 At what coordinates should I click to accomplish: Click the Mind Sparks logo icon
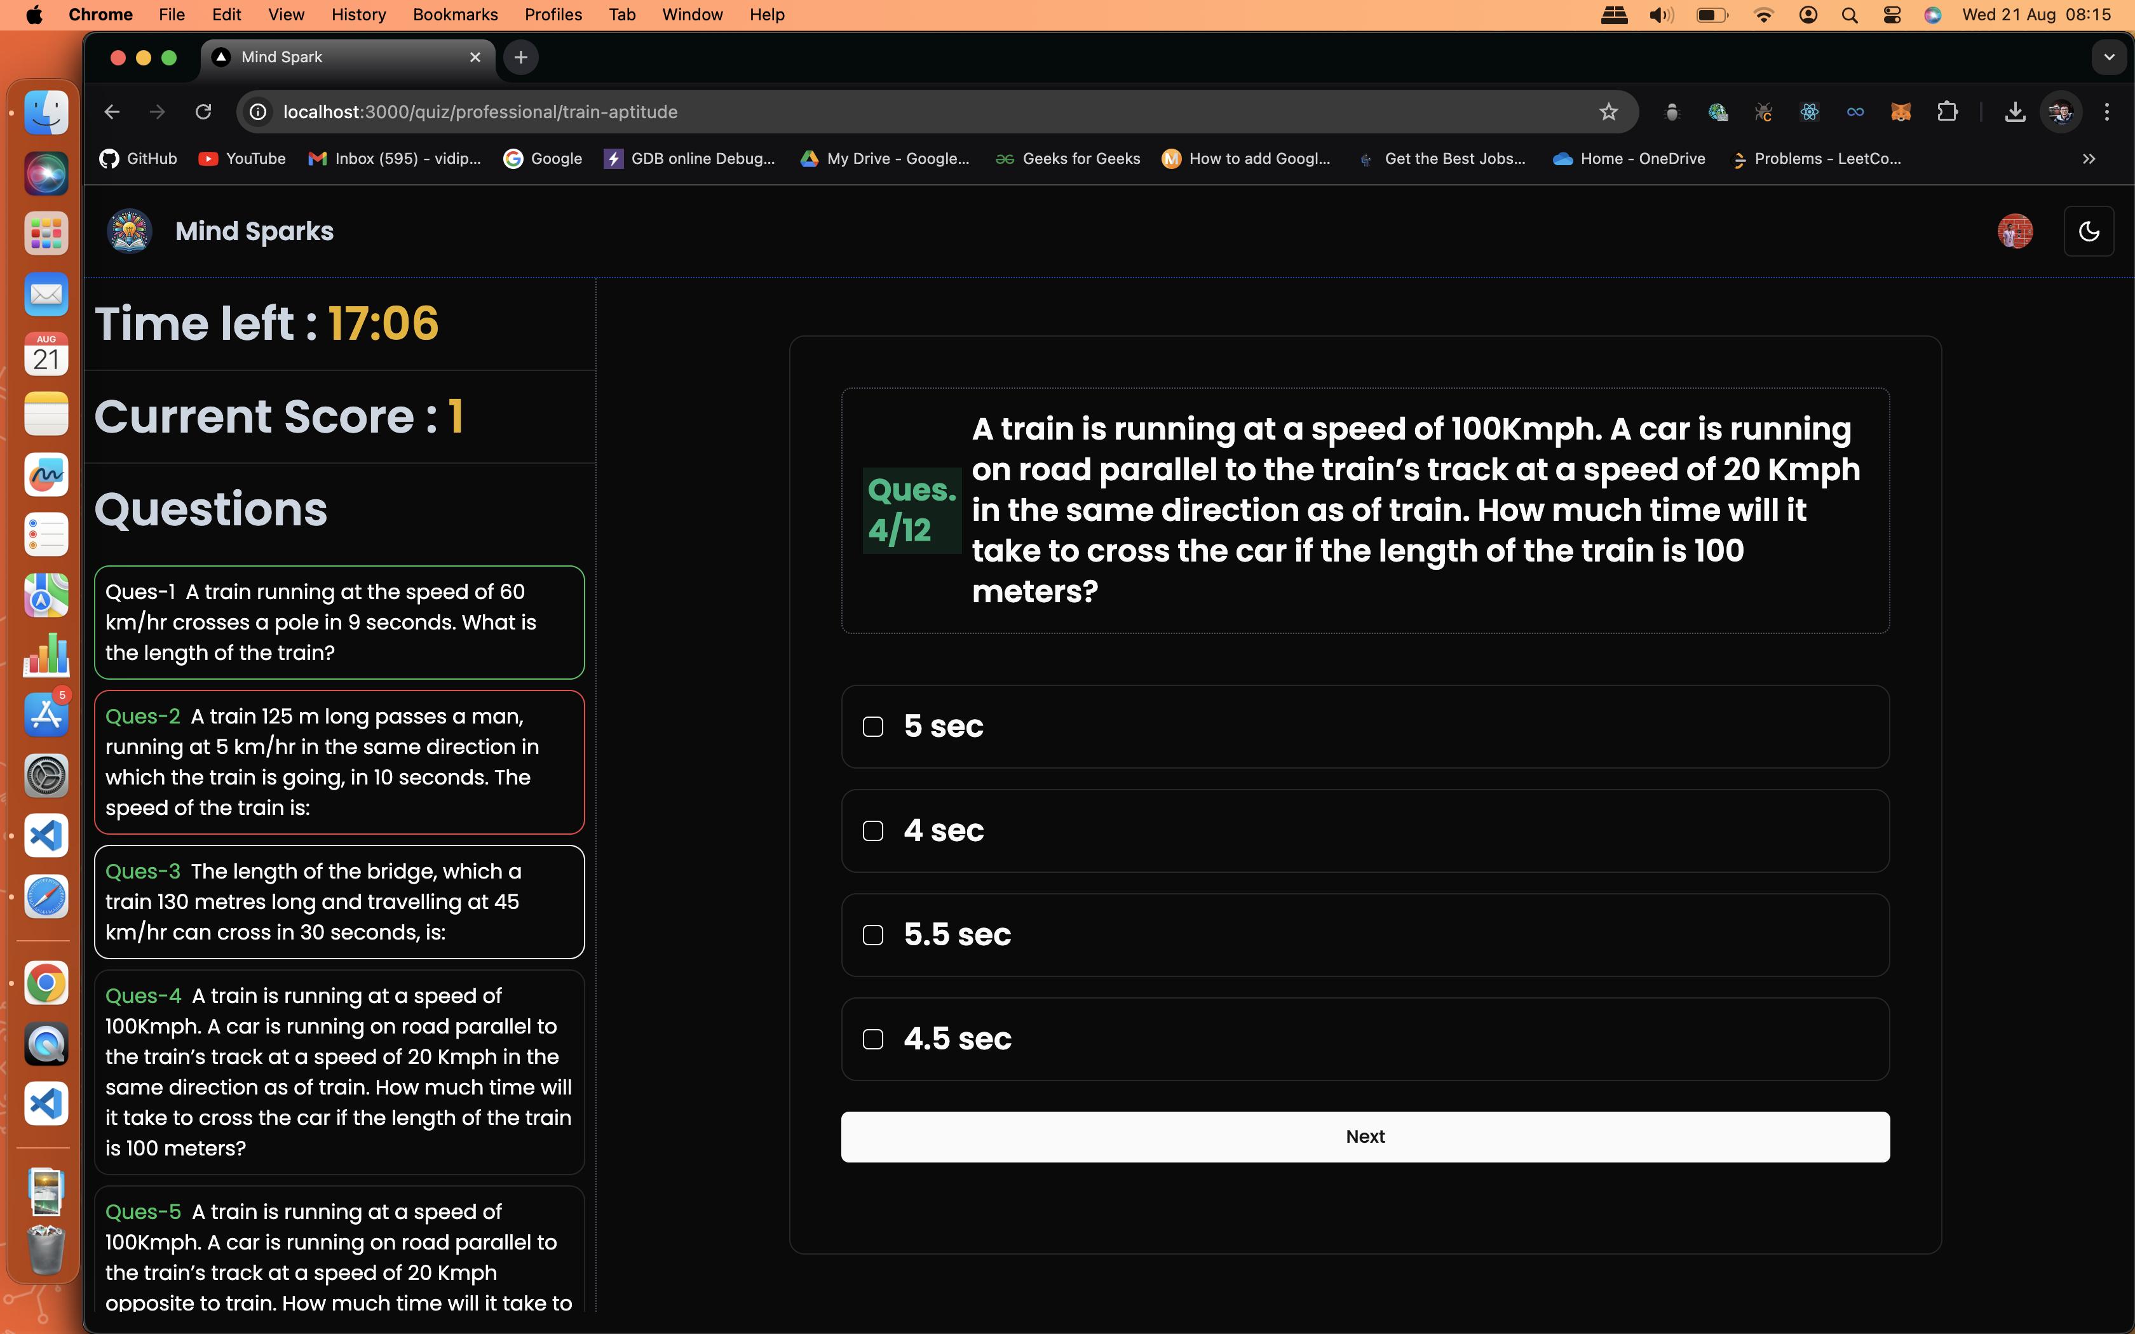[130, 231]
